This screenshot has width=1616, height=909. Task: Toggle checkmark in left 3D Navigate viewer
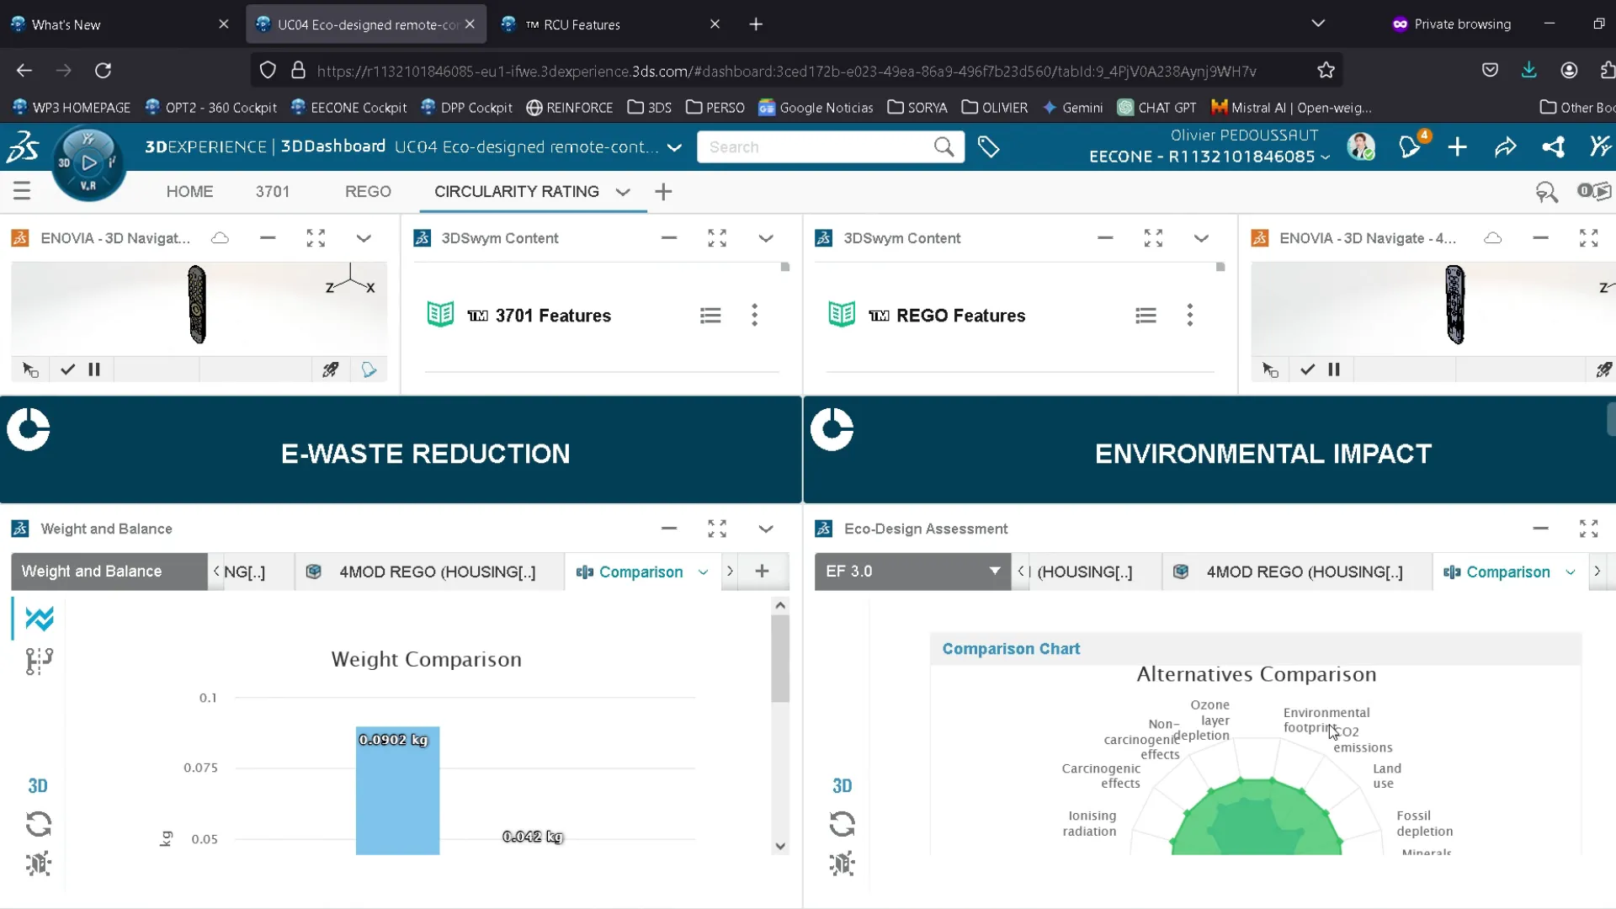click(68, 369)
